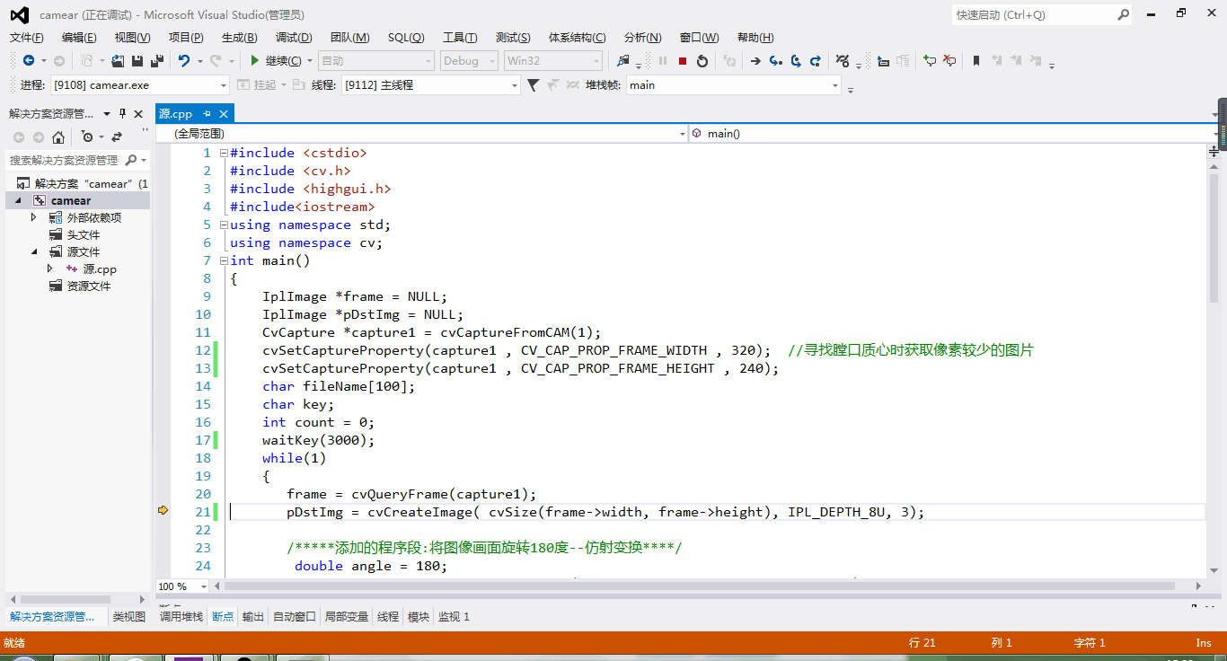The height and width of the screenshot is (661, 1227).
Task: Collapse the main() function outline at line 7
Action: (x=224, y=260)
